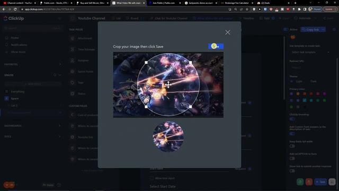Pick the red primary color swatch
The width and height of the screenshot is (339, 191).
pyautogui.click(x=311, y=94)
